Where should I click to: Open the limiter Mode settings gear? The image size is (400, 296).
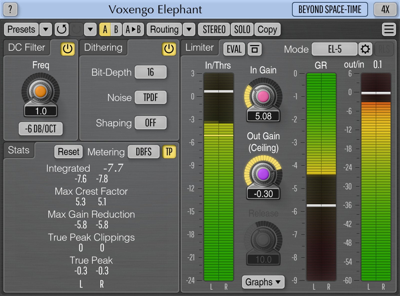point(365,49)
